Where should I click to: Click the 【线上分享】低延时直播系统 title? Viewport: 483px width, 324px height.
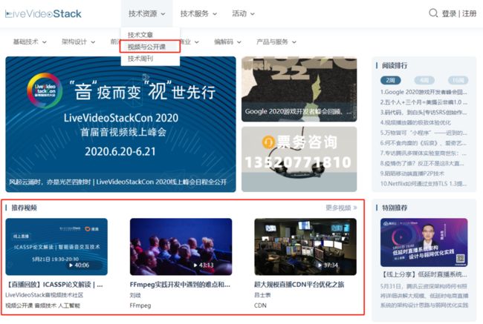424,274
